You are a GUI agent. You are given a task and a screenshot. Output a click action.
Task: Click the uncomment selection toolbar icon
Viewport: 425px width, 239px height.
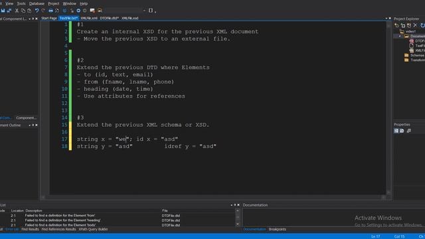click(x=100, y=11)
